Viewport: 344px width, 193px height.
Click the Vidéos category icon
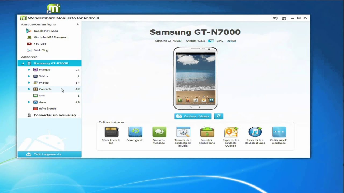[35, 76]
